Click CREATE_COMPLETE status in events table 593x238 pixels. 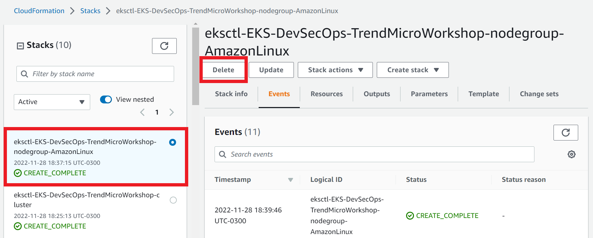(x=442, y=216)
